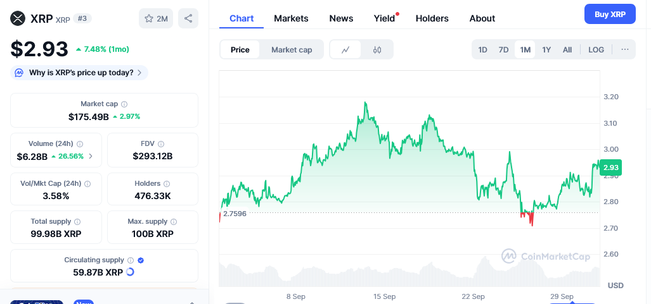Select the 1Y time range

546,50
